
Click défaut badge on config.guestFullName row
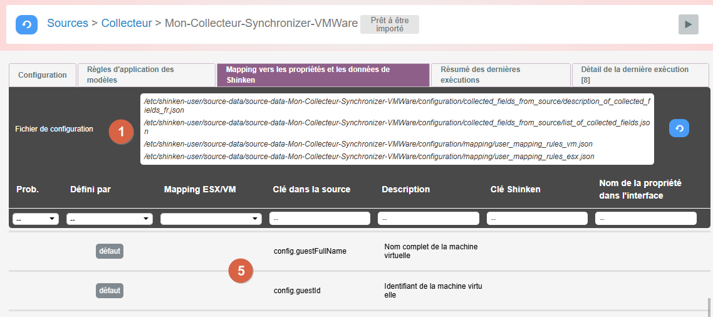tap(110, 251)
